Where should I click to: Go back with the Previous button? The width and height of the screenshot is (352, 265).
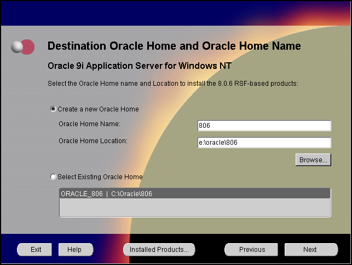pyautogui.click(x=251, y=250)
